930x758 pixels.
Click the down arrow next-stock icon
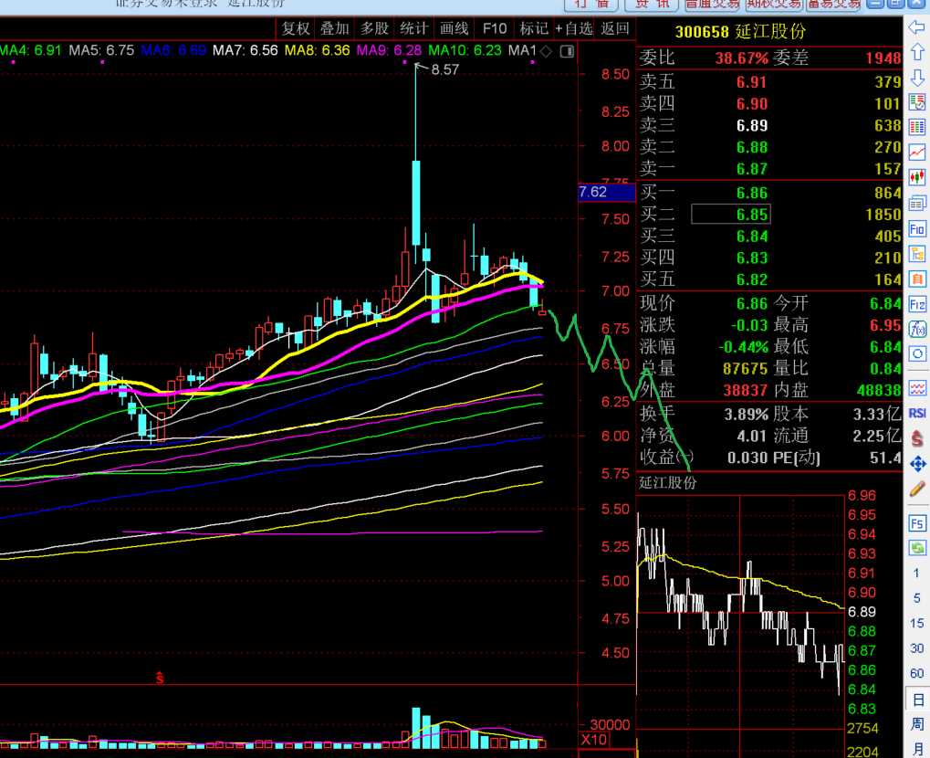click(917, 77)
